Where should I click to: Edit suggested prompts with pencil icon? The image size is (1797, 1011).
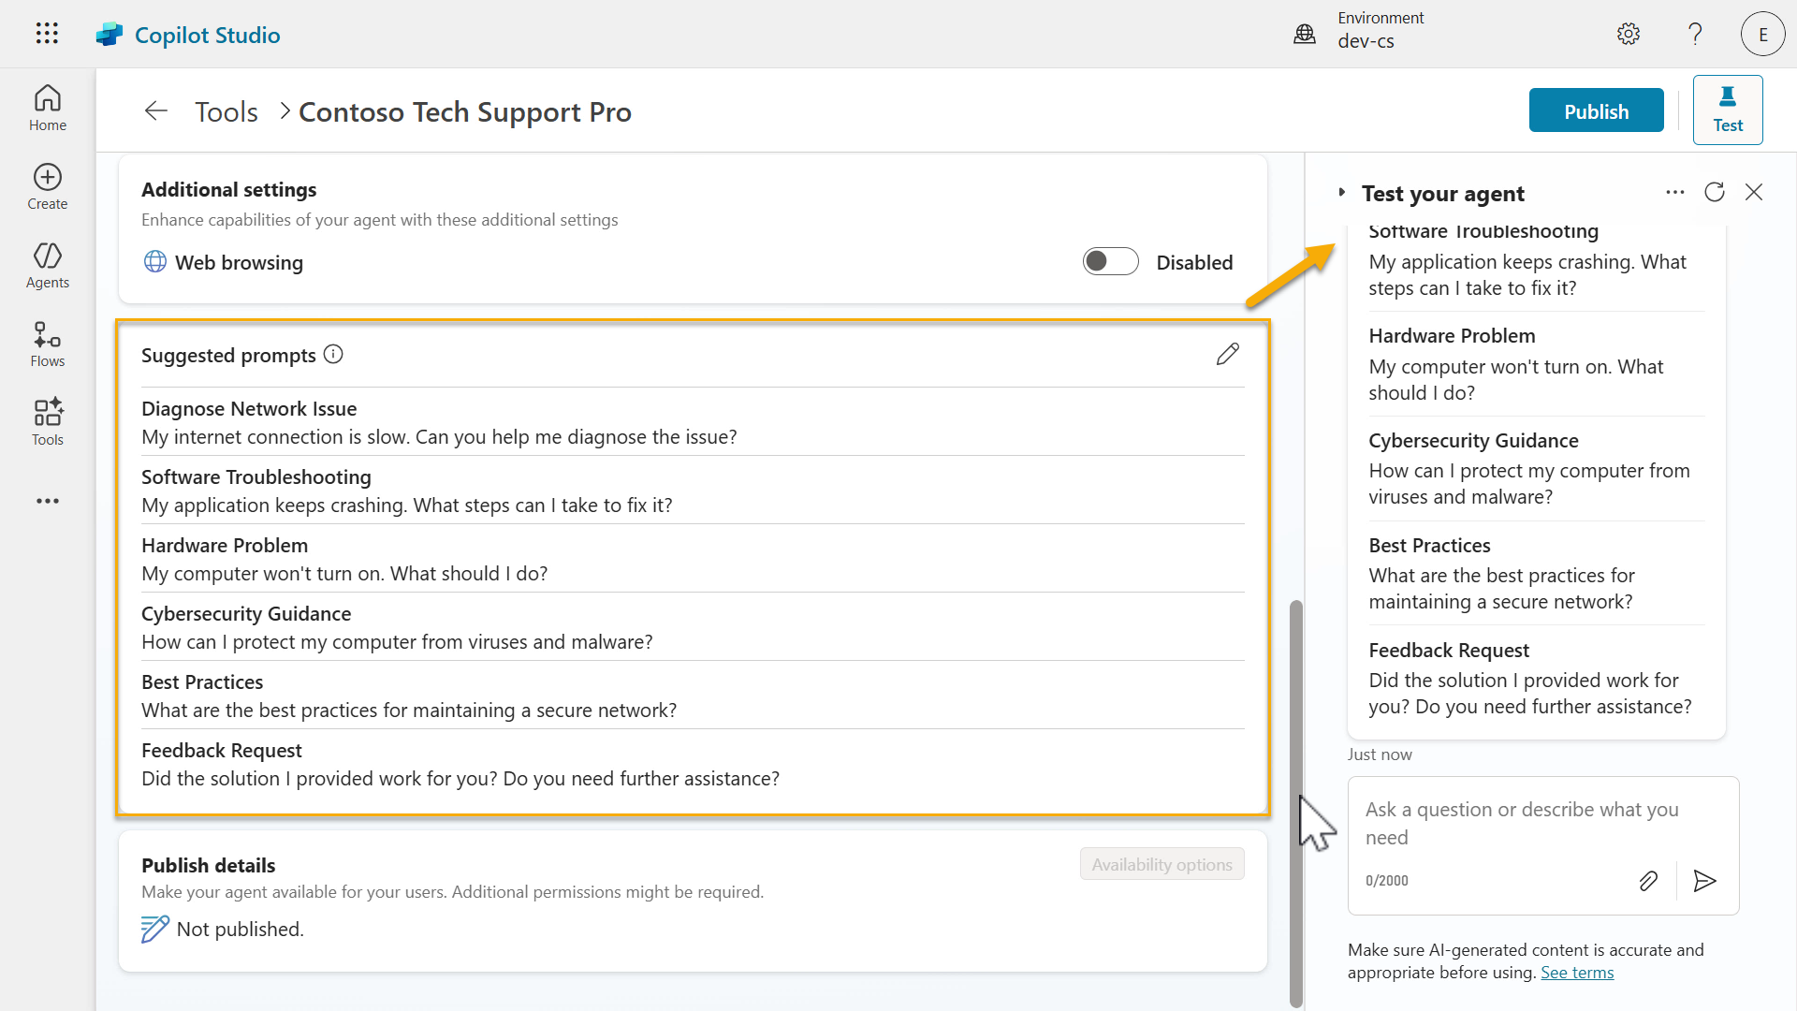(1227, 355)
